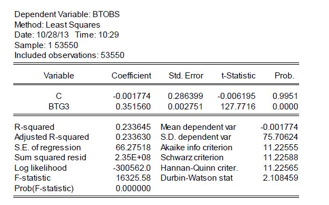
Task: Click the Included observations: 53550 line
Action: pyautogui.click(x=69, y=55)
